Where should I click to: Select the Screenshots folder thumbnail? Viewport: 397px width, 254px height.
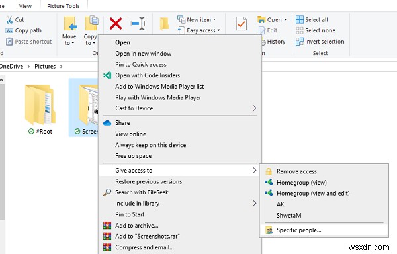[x=84, y=108]
